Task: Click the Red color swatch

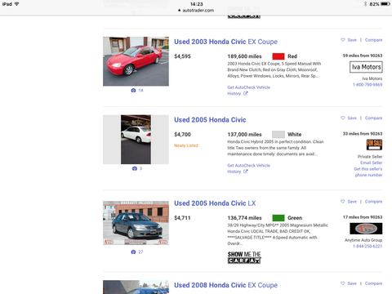Action: coord(278,56)
